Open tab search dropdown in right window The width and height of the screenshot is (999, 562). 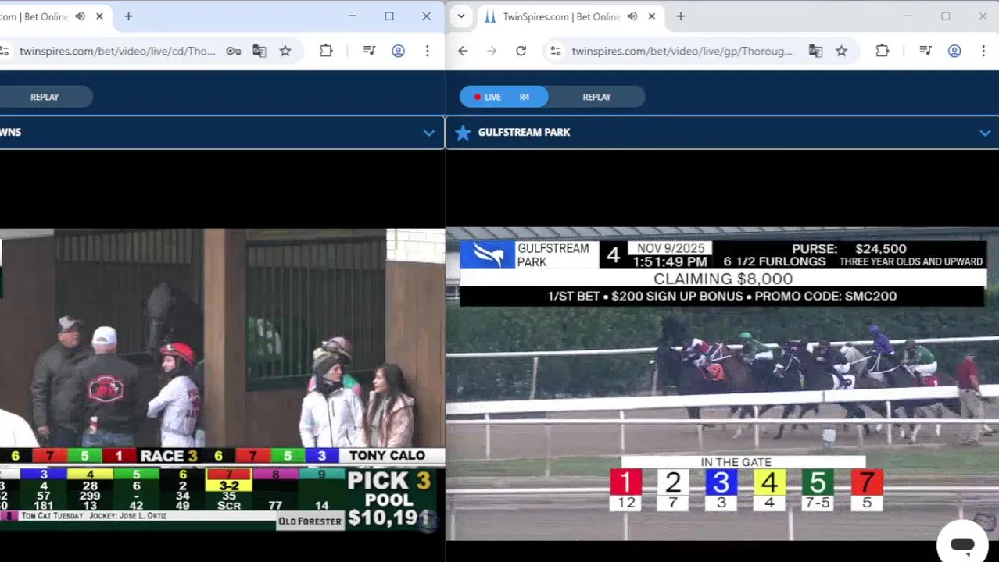[x=461, y=16]
